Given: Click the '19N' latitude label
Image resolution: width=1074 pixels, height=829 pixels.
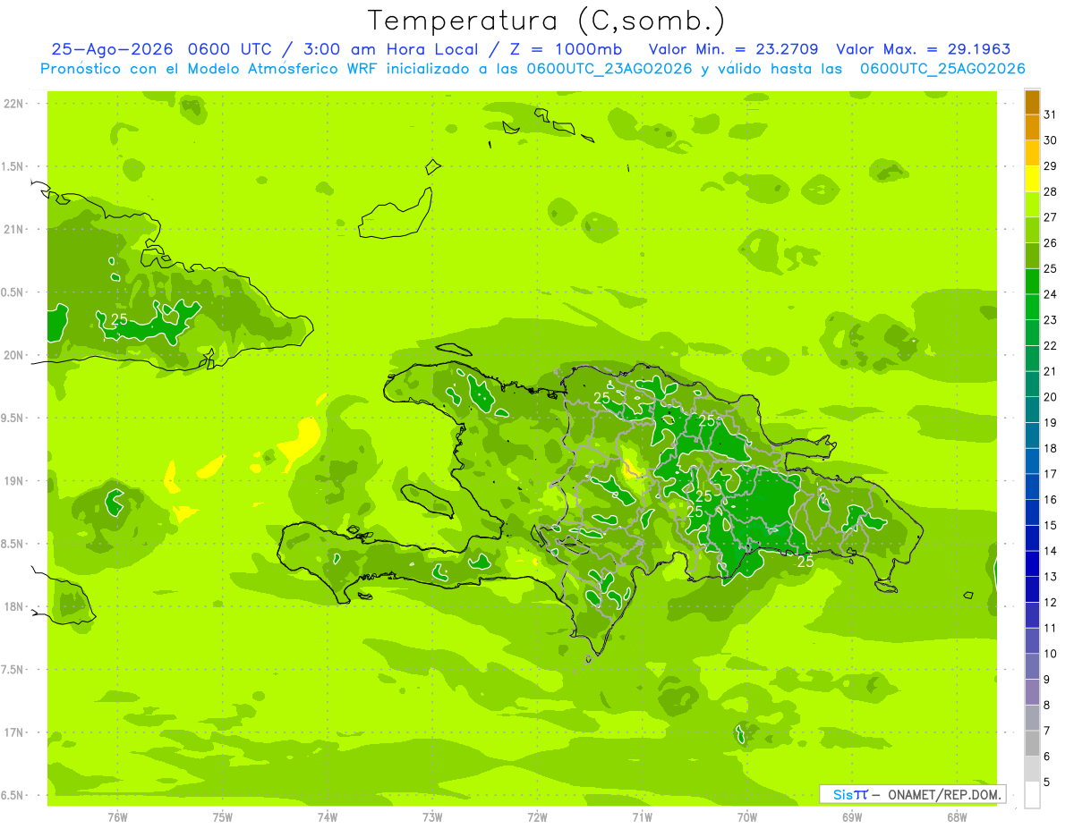Looking at the screenshot, I should click(x=13, y=481).
